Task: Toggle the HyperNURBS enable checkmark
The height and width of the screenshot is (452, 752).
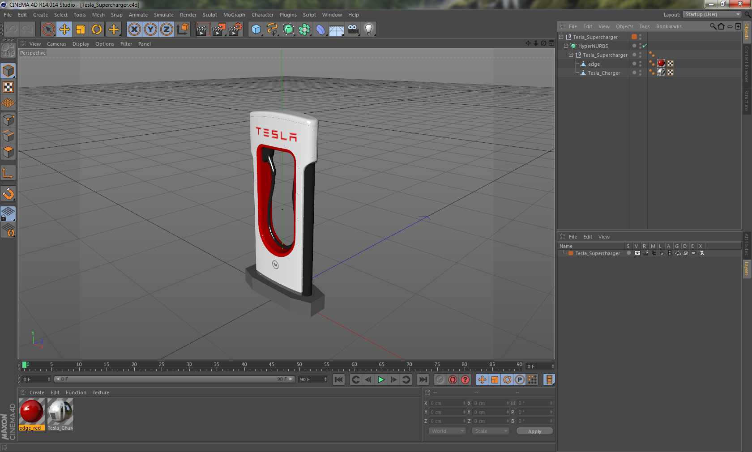Action: (x=645, y=46)
